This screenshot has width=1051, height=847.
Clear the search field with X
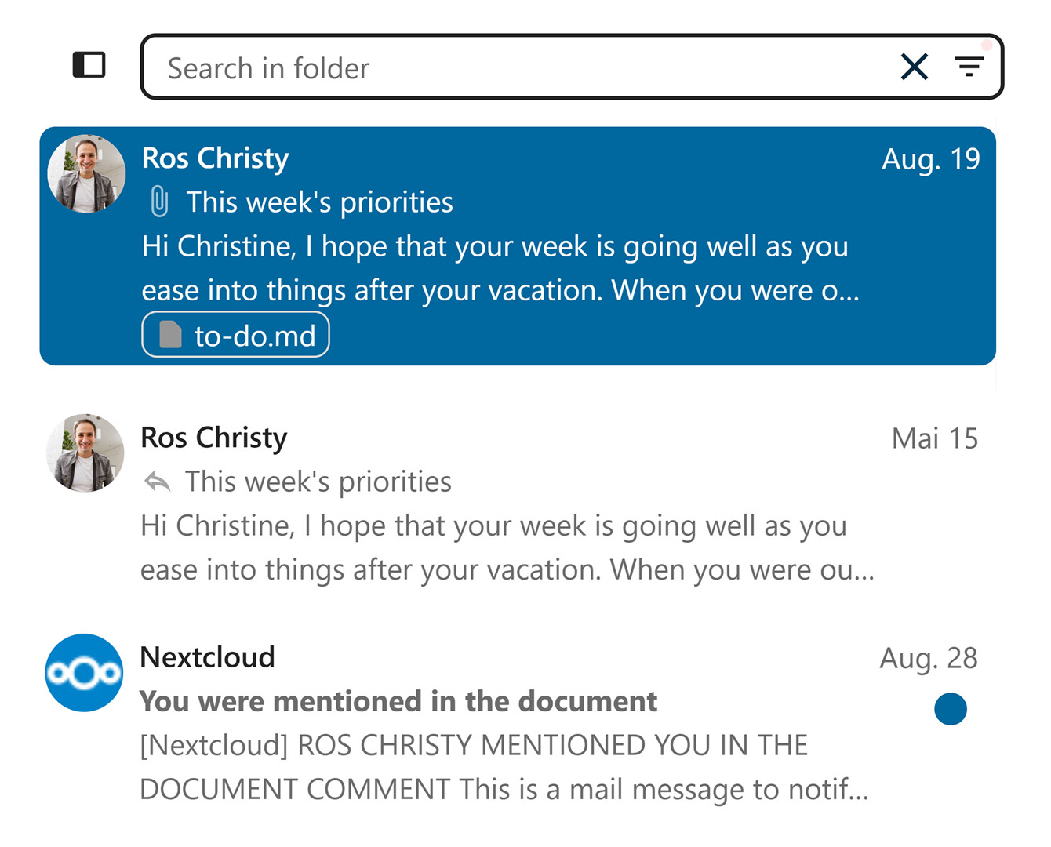pos(915,67)
